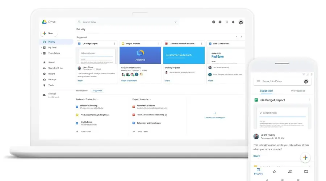Open the Production Planning file

coord(89,106)
